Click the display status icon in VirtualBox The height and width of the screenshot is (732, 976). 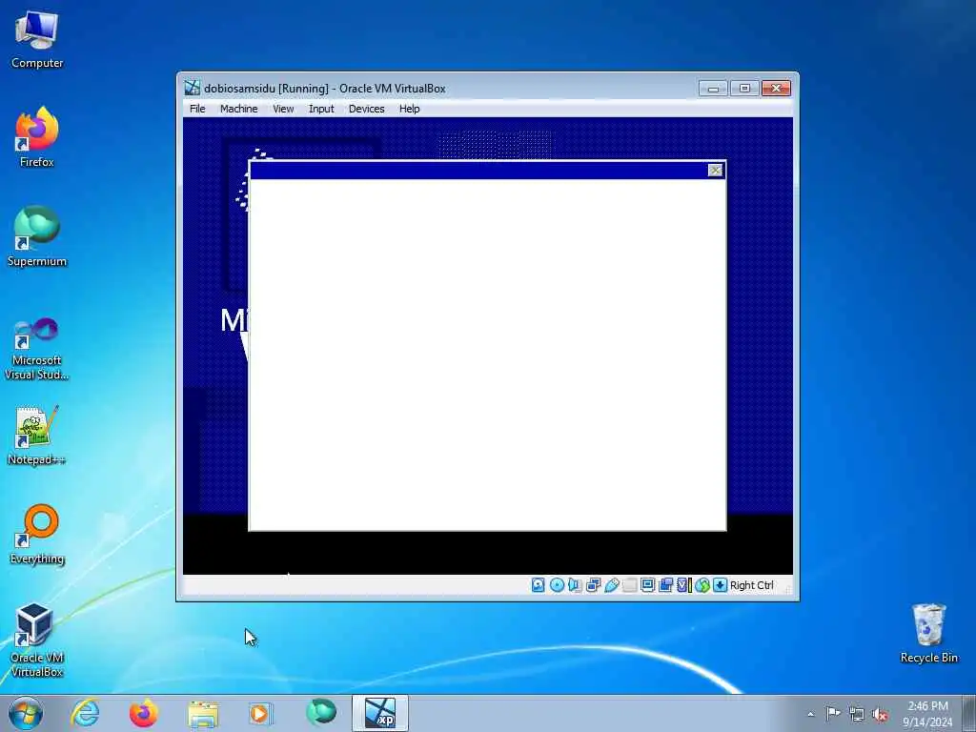[647, 585]
